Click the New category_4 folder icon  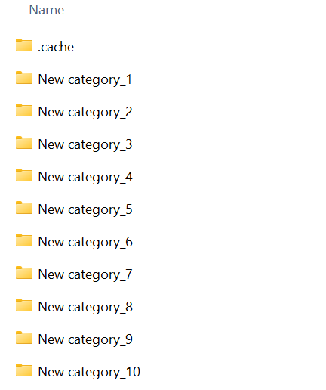pos(24,175)
